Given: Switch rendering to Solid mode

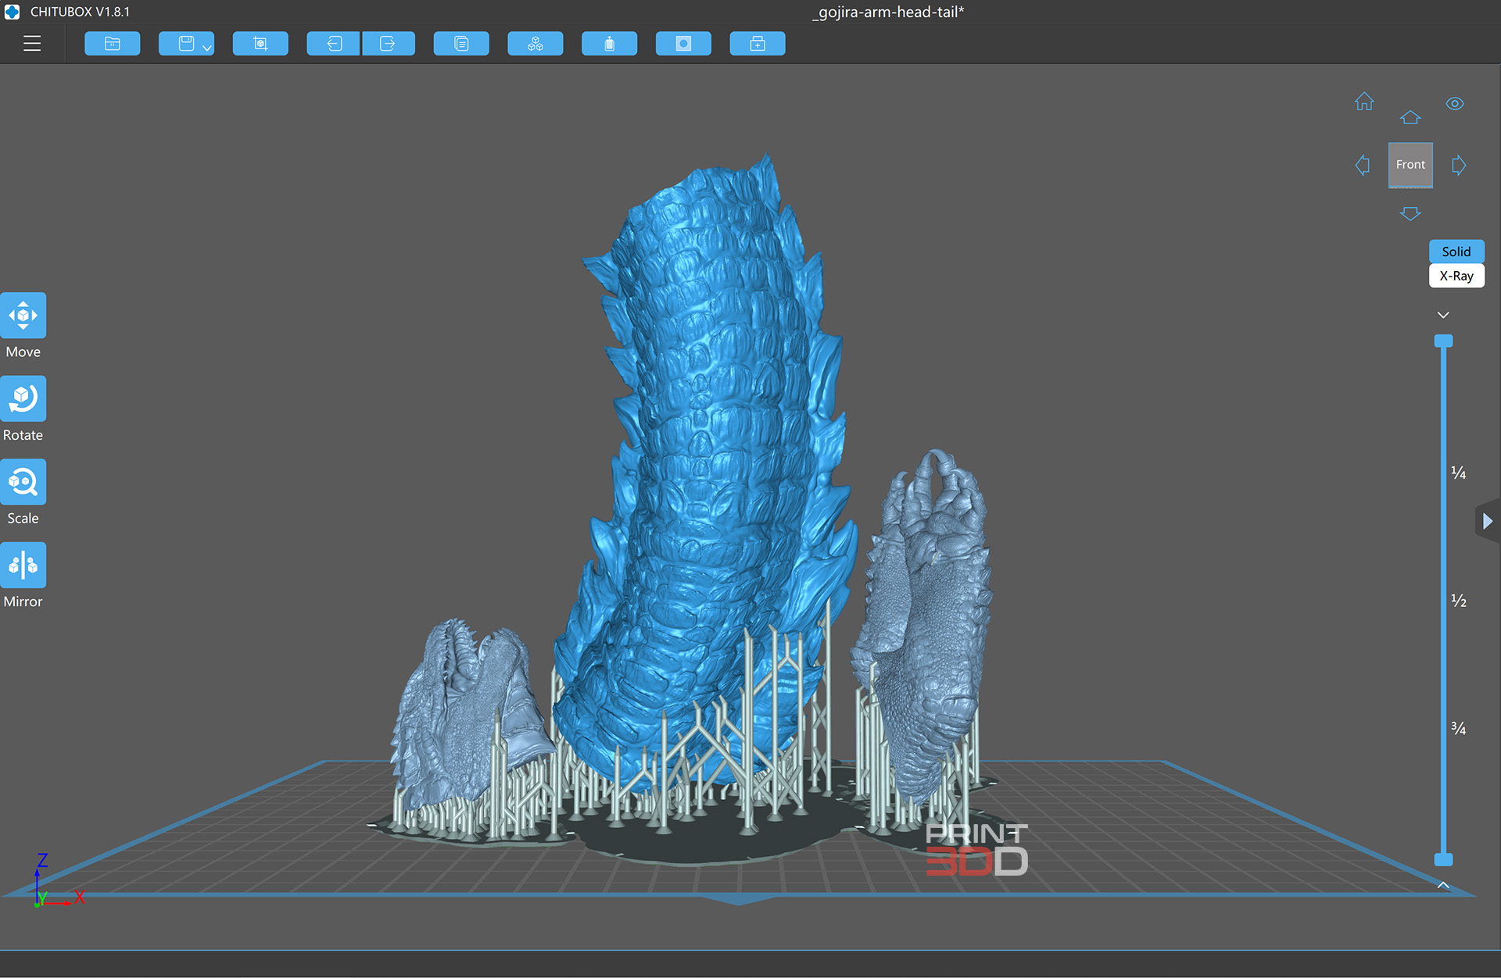Looking at the screenshot, I should tap(1456, 252).
